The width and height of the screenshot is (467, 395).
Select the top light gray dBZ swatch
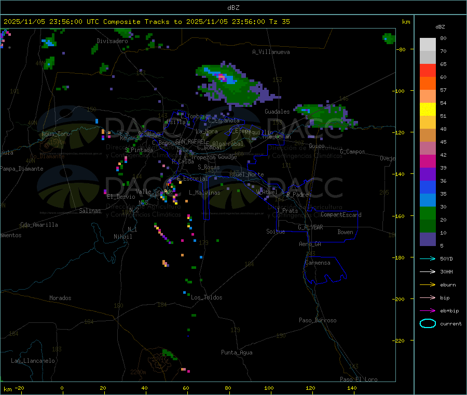click(428, 45)
